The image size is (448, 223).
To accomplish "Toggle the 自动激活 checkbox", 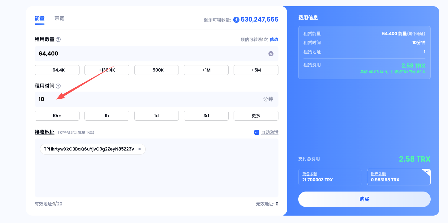I will click(x=257, y=132).
